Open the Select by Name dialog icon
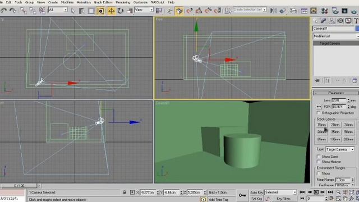This screenshot has width=359, height=202. pos(82,11)
